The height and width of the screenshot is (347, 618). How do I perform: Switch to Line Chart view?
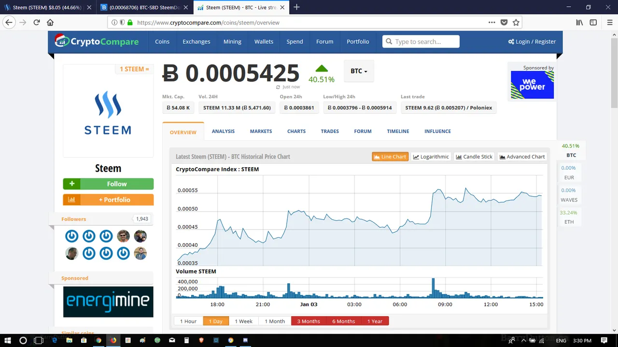pos(390,157)
